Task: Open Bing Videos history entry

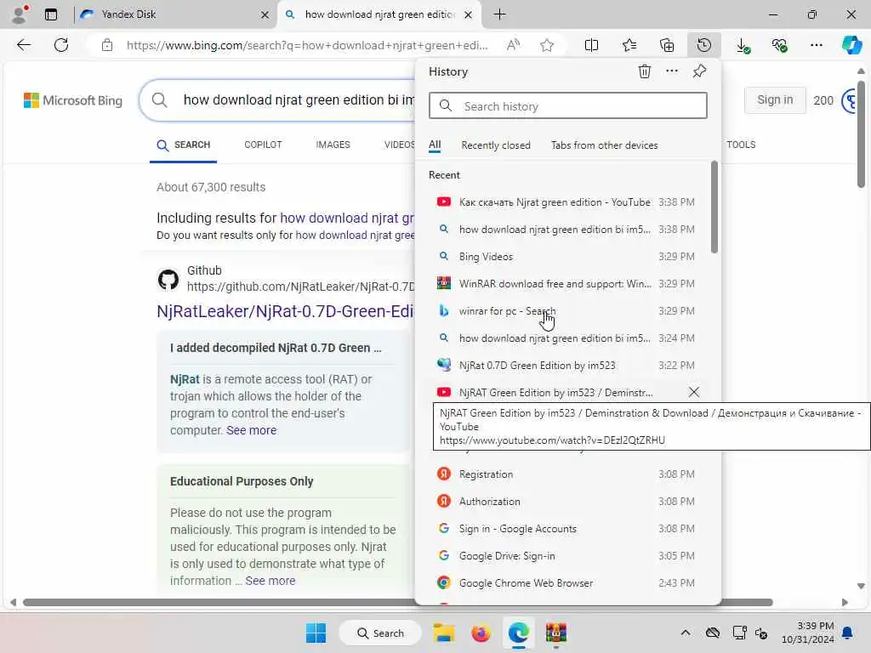Action: pos(566,257)
